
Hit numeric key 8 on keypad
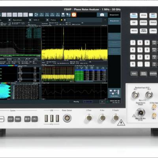click(x=140, y=43)
